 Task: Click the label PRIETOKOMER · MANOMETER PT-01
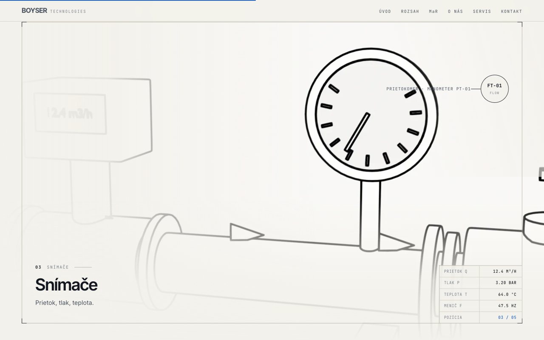click(x=428, y=89)
